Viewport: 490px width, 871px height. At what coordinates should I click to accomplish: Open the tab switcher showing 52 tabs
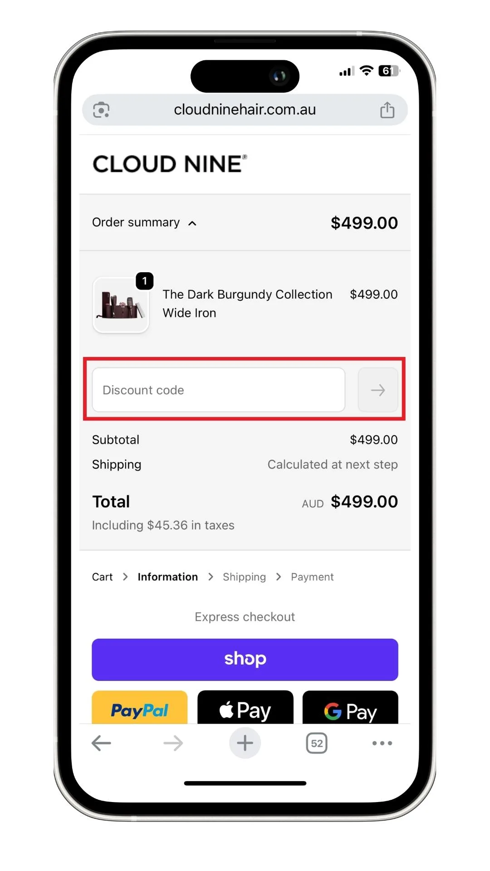point(317,743)
